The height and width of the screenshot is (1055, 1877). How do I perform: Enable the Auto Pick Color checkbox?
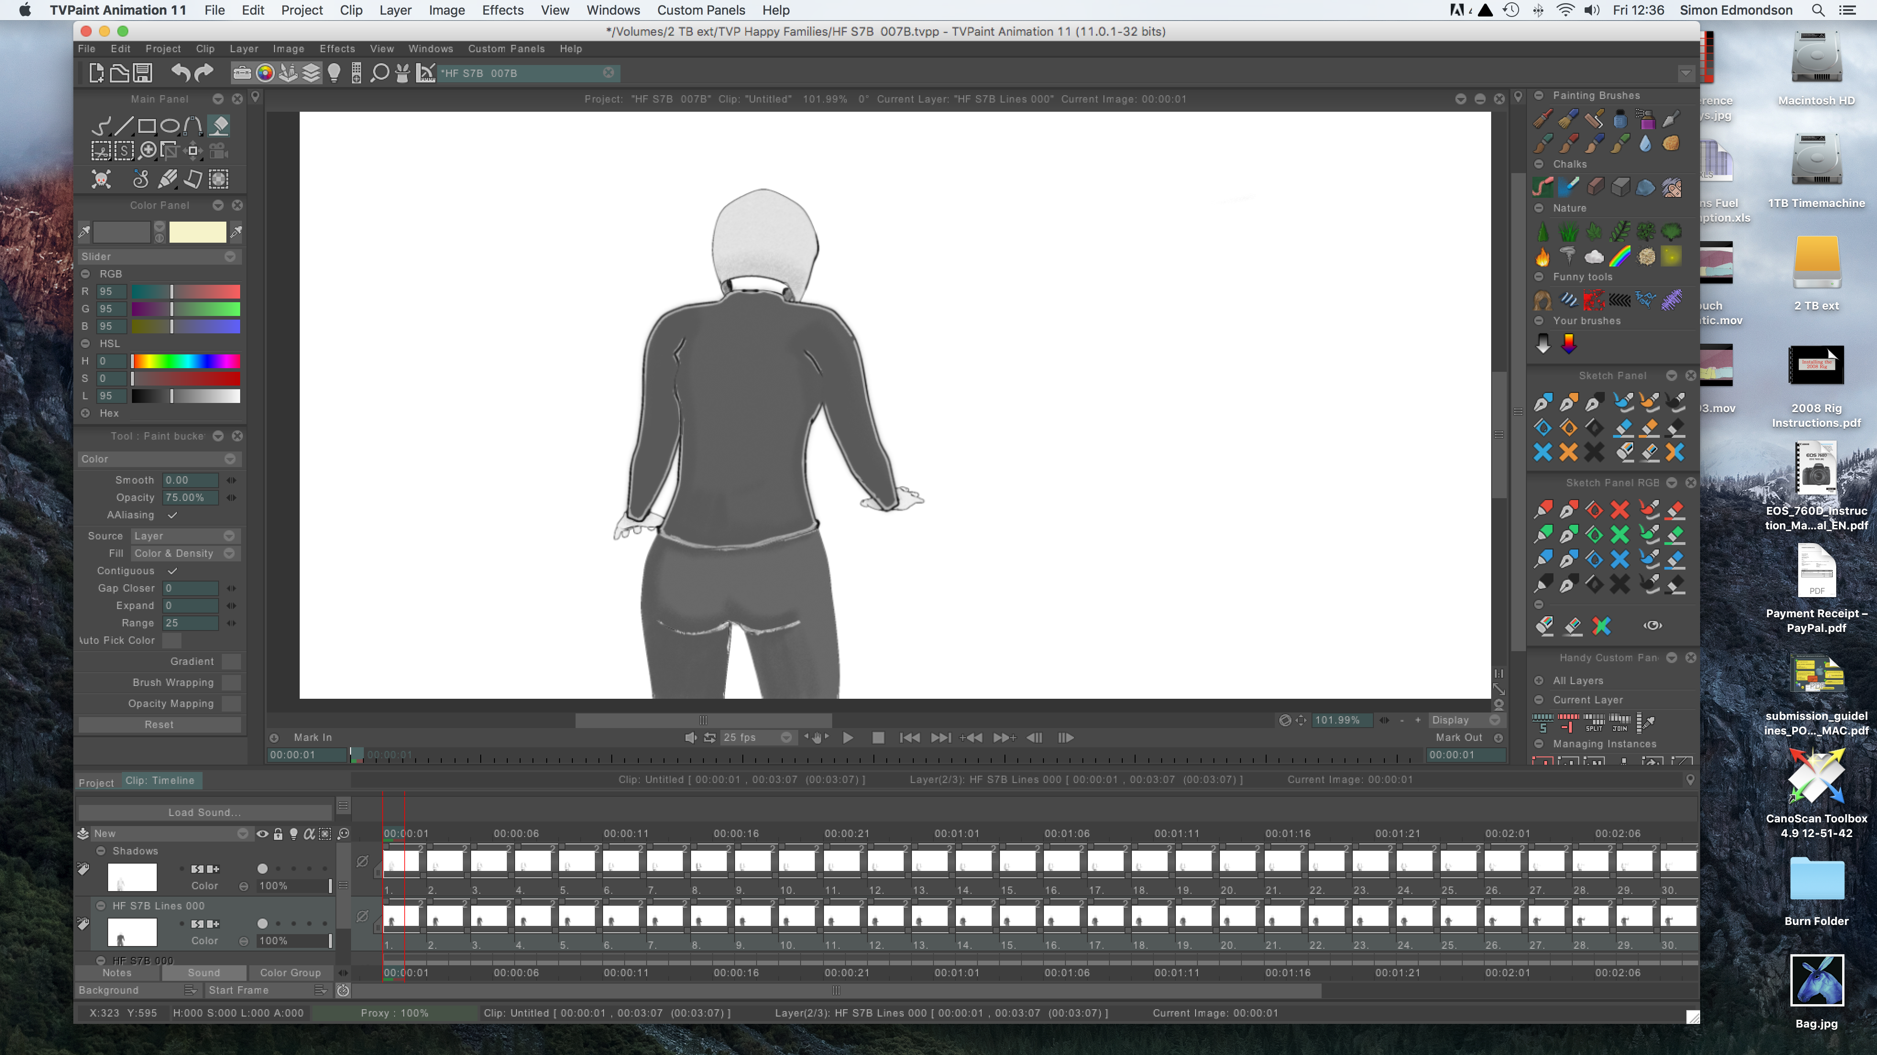pyautogui.click(x=172, y=641)
